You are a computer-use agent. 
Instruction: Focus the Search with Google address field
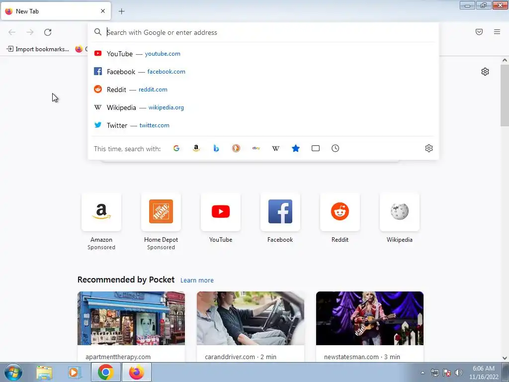(263, 32)
